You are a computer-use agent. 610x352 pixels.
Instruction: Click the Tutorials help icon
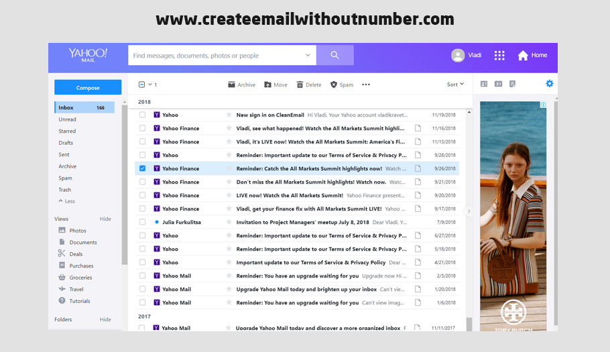tap(62, 300)
